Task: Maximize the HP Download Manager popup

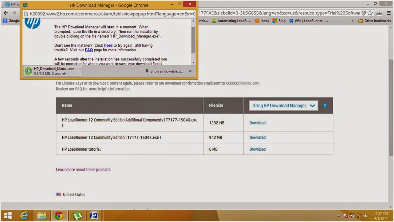Action: [180, 4]
